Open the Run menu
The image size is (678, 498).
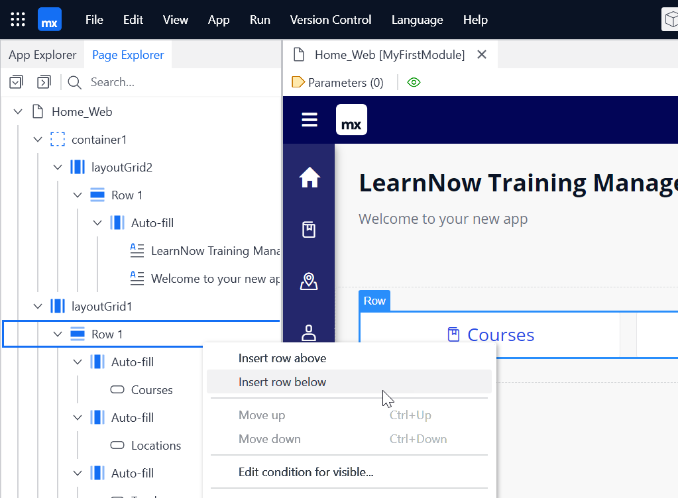pos(260,20)
